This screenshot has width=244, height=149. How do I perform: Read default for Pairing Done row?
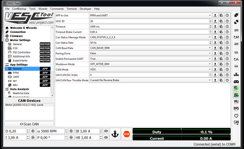point(221,53)
